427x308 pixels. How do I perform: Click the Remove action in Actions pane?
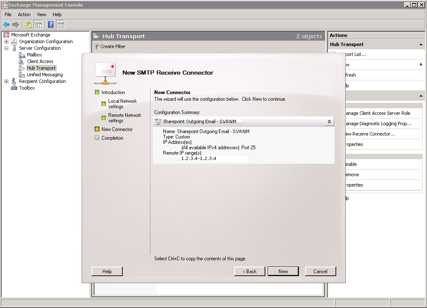click(x=352, y=175)
